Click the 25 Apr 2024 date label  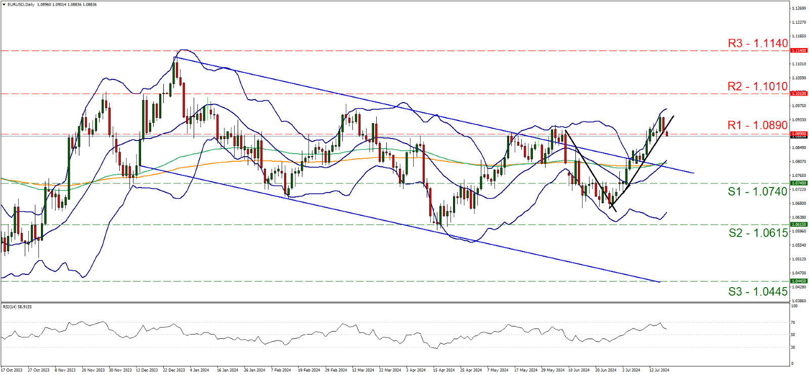coord(471,370)
